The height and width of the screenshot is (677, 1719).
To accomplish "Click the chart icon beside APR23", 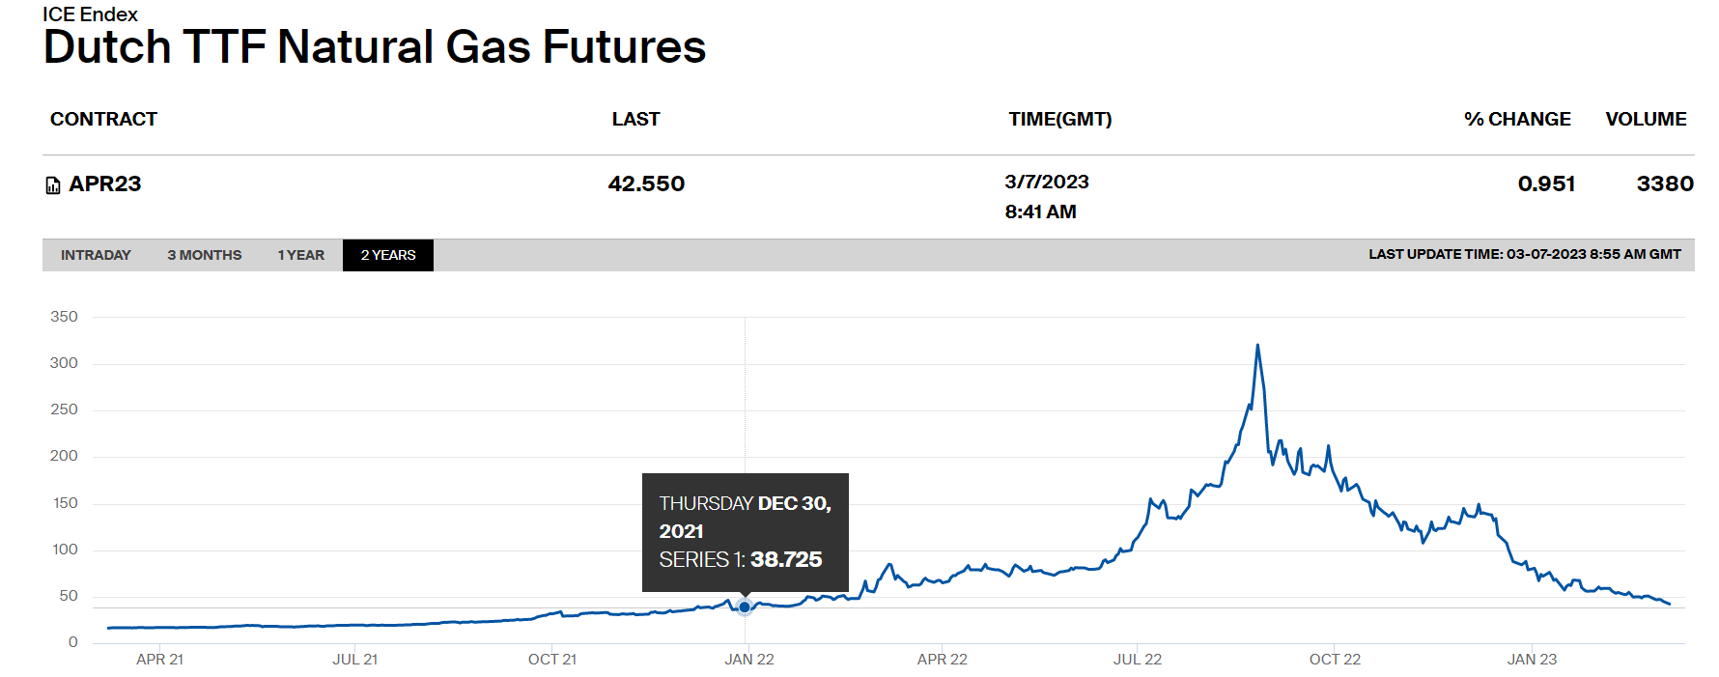I will (x=53, y=185).
